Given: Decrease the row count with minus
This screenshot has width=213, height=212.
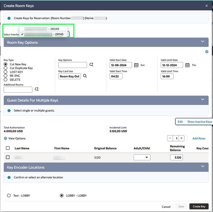Looking at the screenshot, I should tap(170, 138).
